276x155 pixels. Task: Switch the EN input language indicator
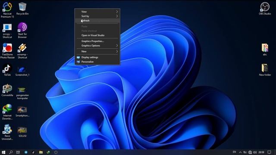[234, 152]
